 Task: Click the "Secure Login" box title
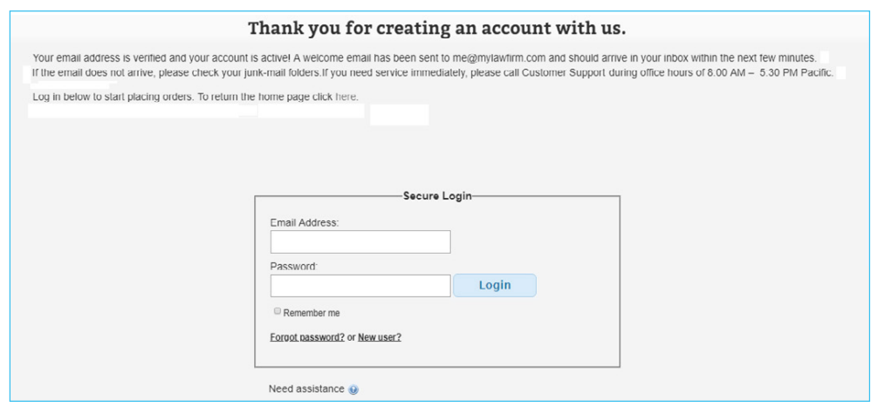[x=437, y=196]
